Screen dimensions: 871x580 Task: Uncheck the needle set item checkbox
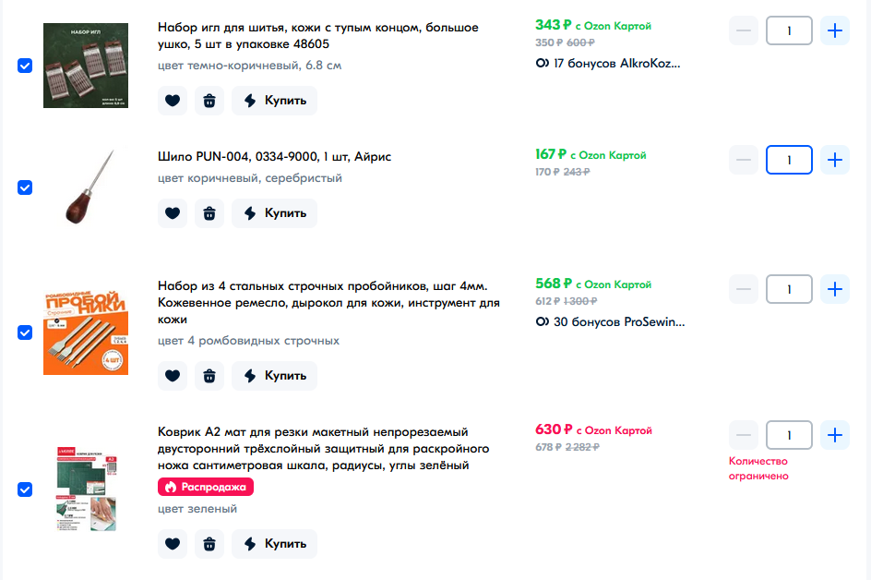click(x=25, y=66)
